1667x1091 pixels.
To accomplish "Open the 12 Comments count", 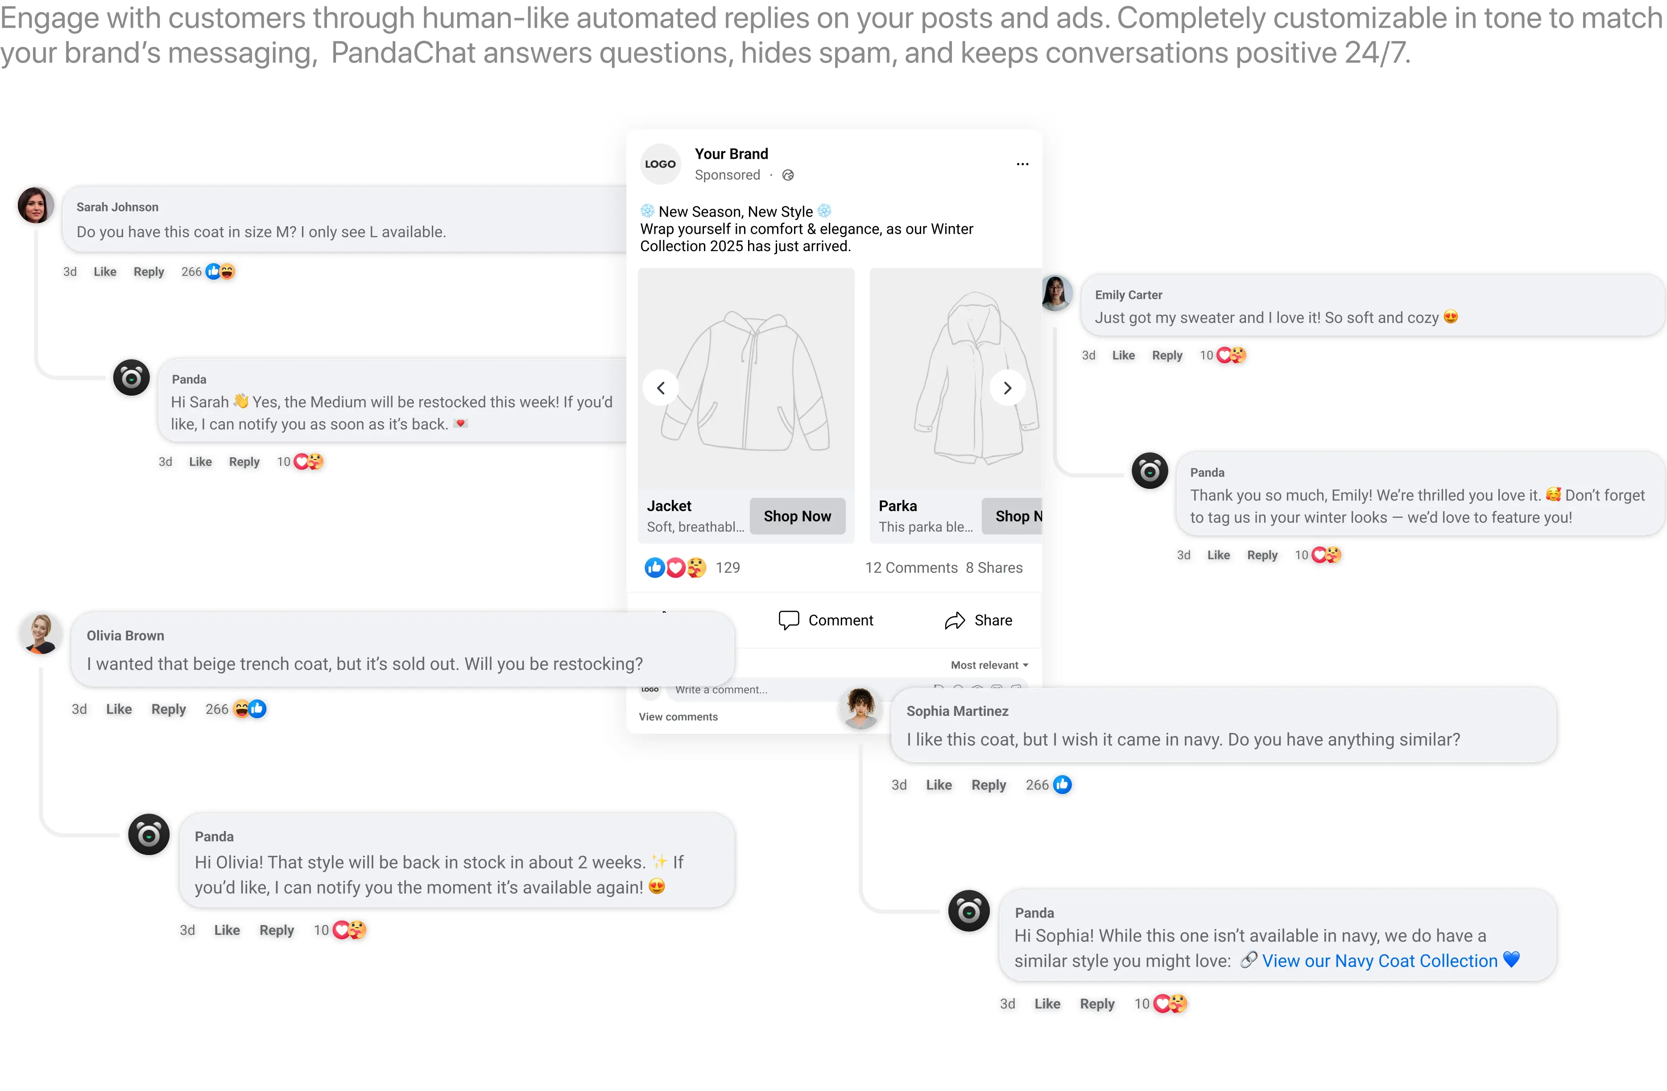I will tap(910, 568).
